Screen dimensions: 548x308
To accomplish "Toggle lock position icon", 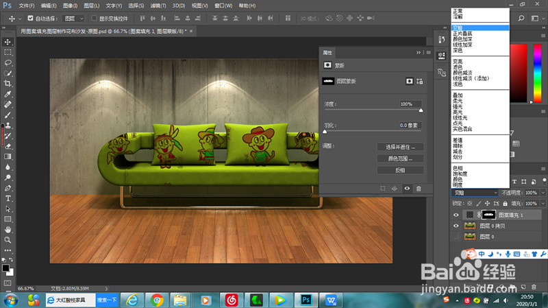I will pos(487,203).
